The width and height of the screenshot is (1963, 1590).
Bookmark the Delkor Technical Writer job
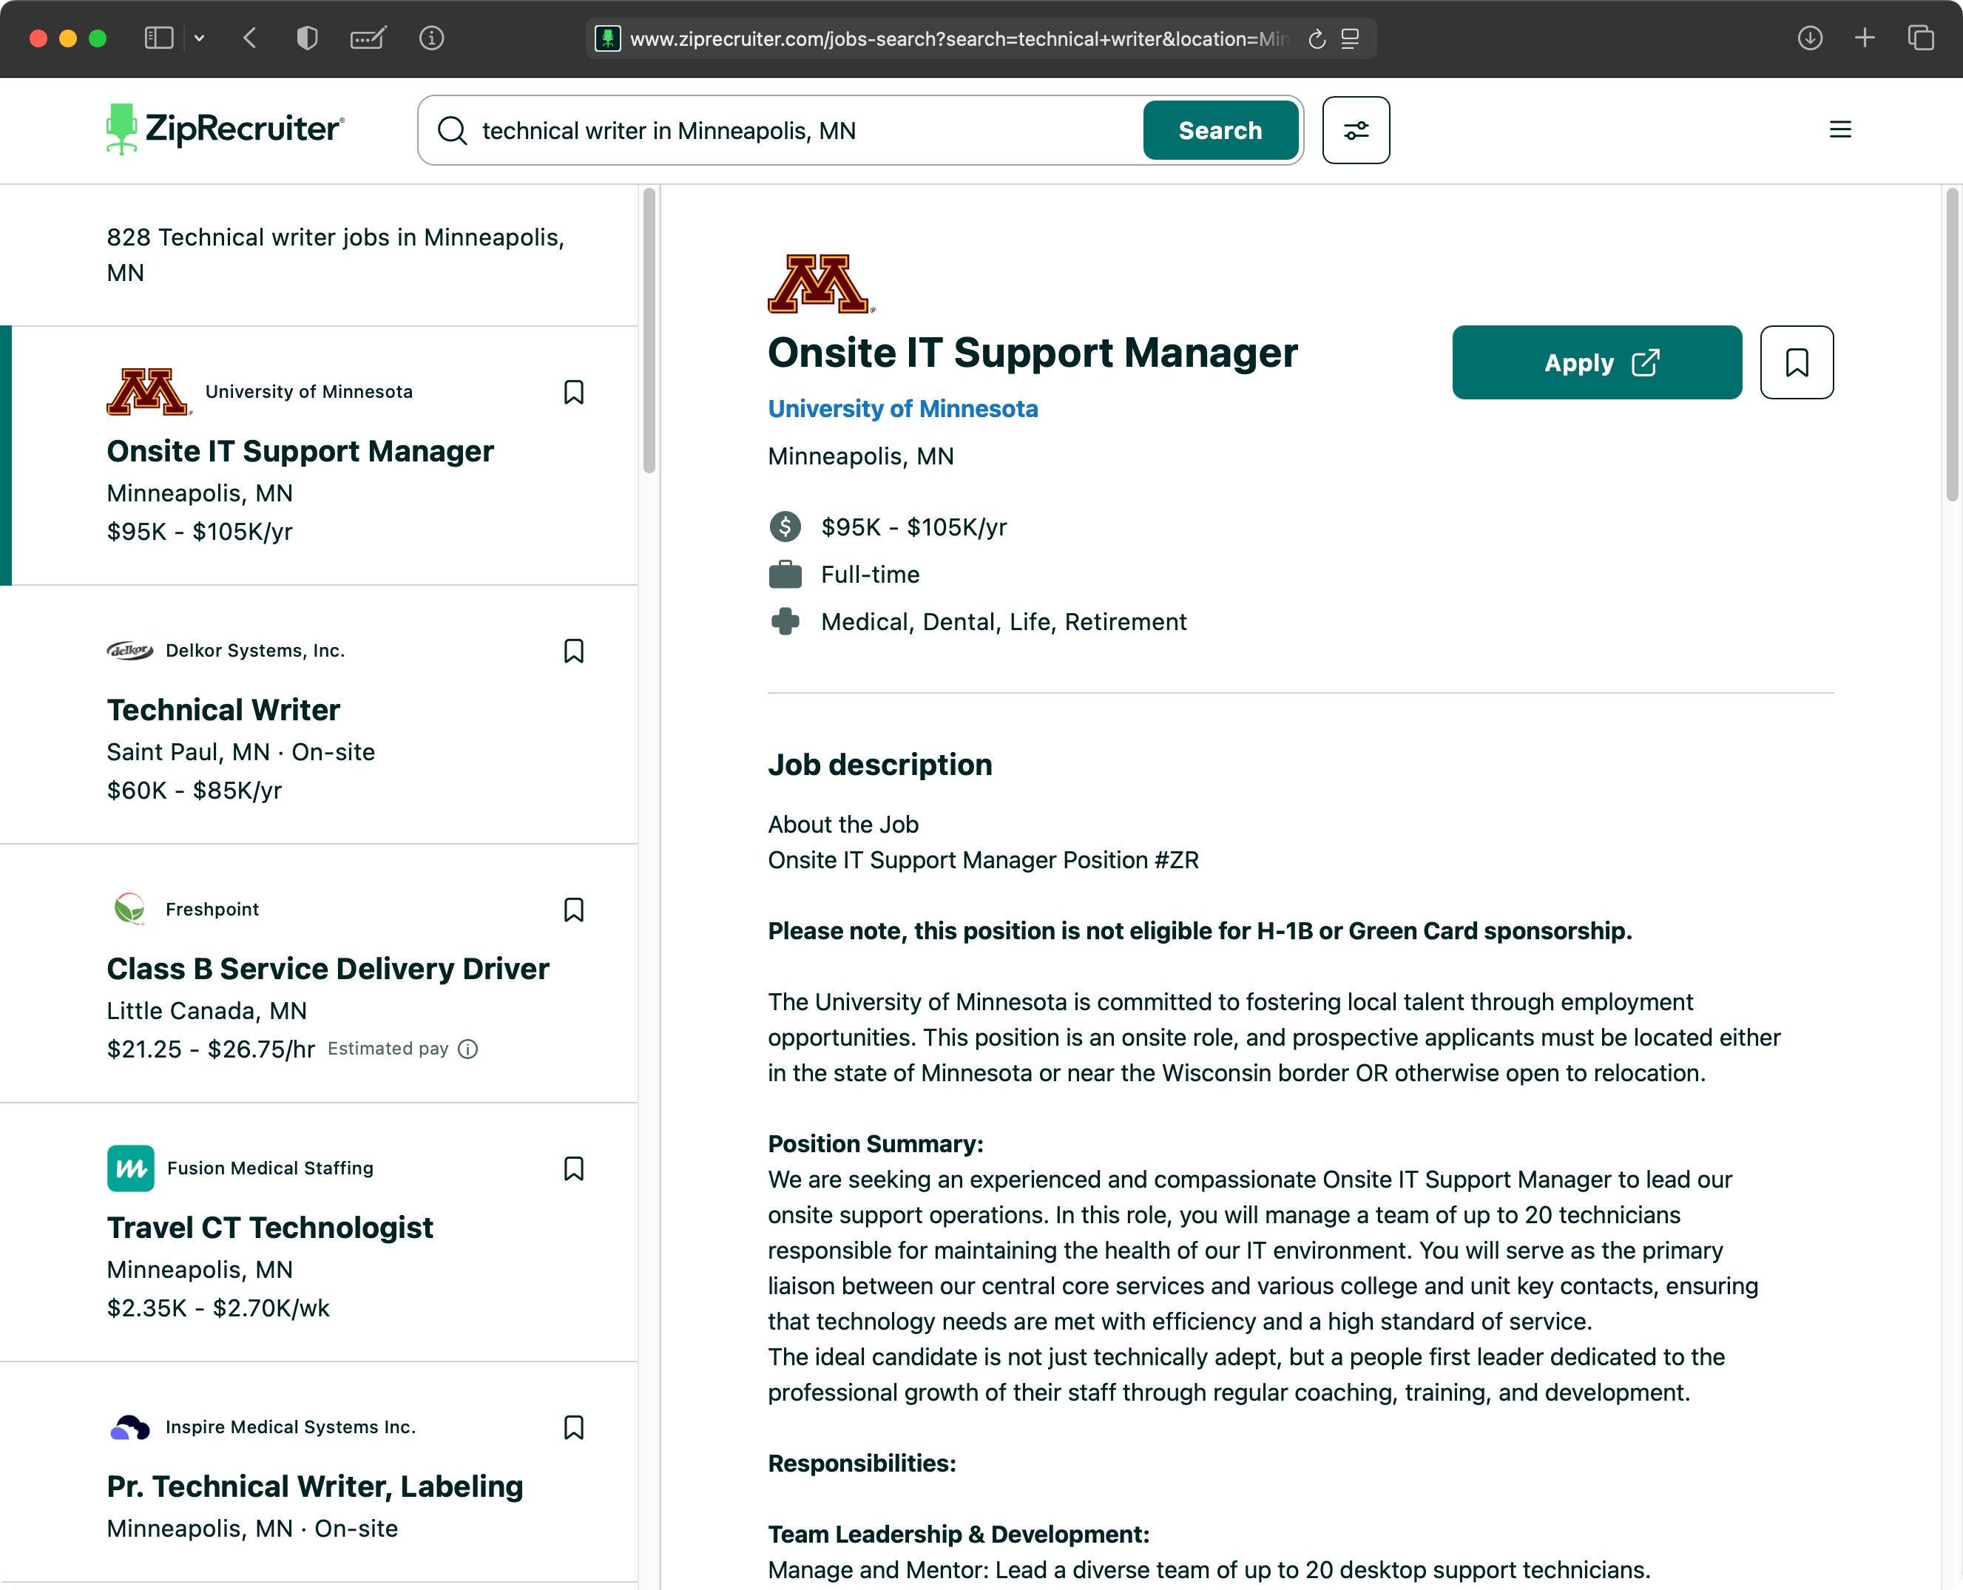coord(573,652)
